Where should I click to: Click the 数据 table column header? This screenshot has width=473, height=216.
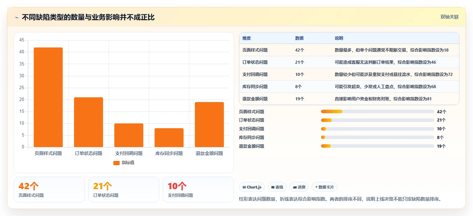pyautogui.click(x=299, y=38)
